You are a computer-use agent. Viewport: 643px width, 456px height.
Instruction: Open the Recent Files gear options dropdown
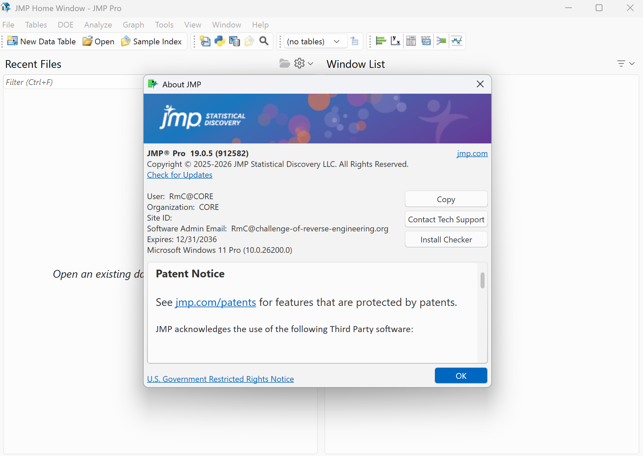click(x=303, y=63)
